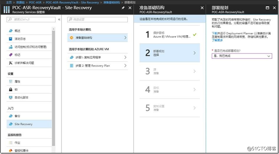The width and height of the screenshot is (279, 154).
Task: Click the orange 准备基础结构 icon
Action: [x=71, y=38]
